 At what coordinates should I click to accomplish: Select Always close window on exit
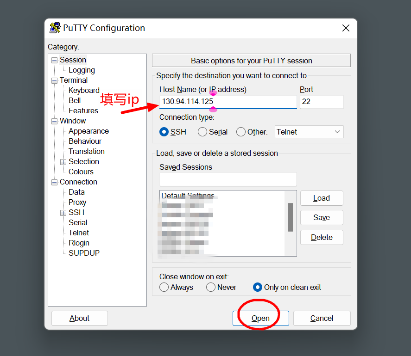(164, 287)
